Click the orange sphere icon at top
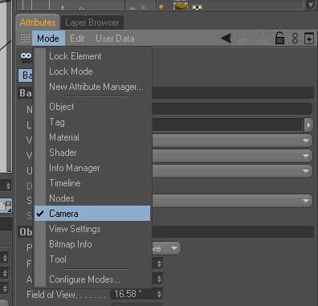 161,6
